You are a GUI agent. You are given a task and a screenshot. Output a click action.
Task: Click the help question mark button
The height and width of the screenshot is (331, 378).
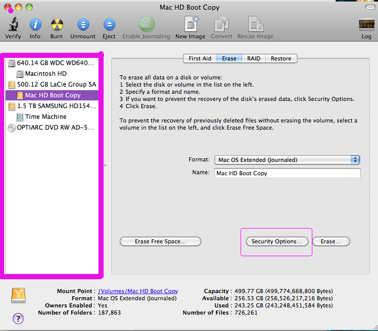pos(18,319)
